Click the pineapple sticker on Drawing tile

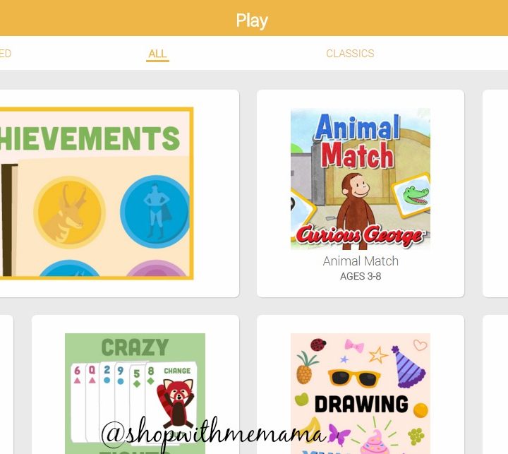point(306,368)
